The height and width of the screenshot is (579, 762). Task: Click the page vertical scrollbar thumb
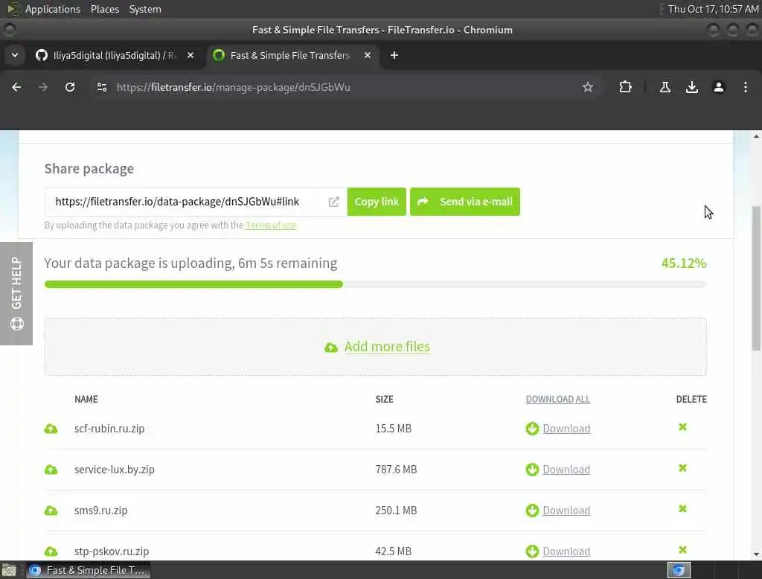756,277
